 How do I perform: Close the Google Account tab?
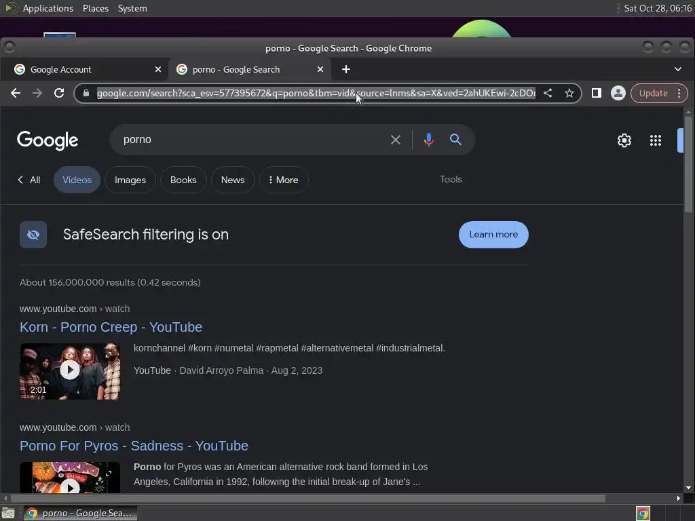(157, 70)
